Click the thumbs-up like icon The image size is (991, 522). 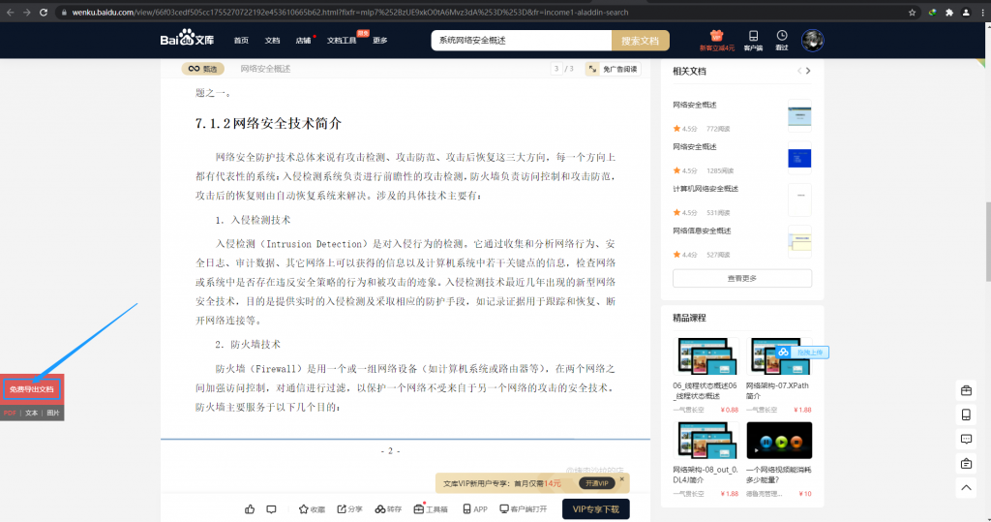(250, 509)
